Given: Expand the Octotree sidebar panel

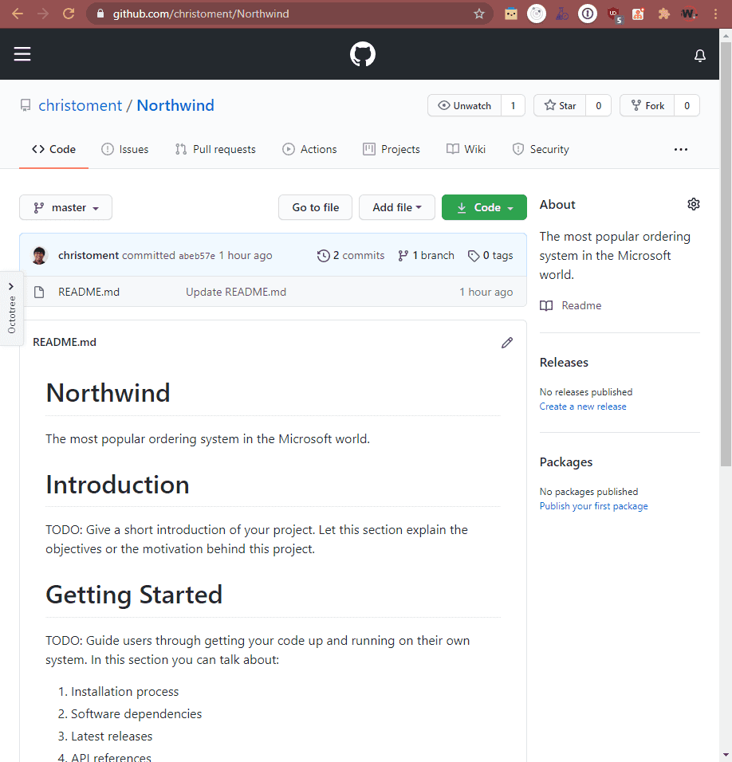Looking at the screenshot, I should click(11, 308).
